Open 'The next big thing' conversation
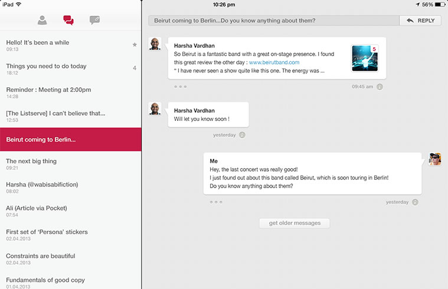The image size is (448, 289). coord(71,163)
